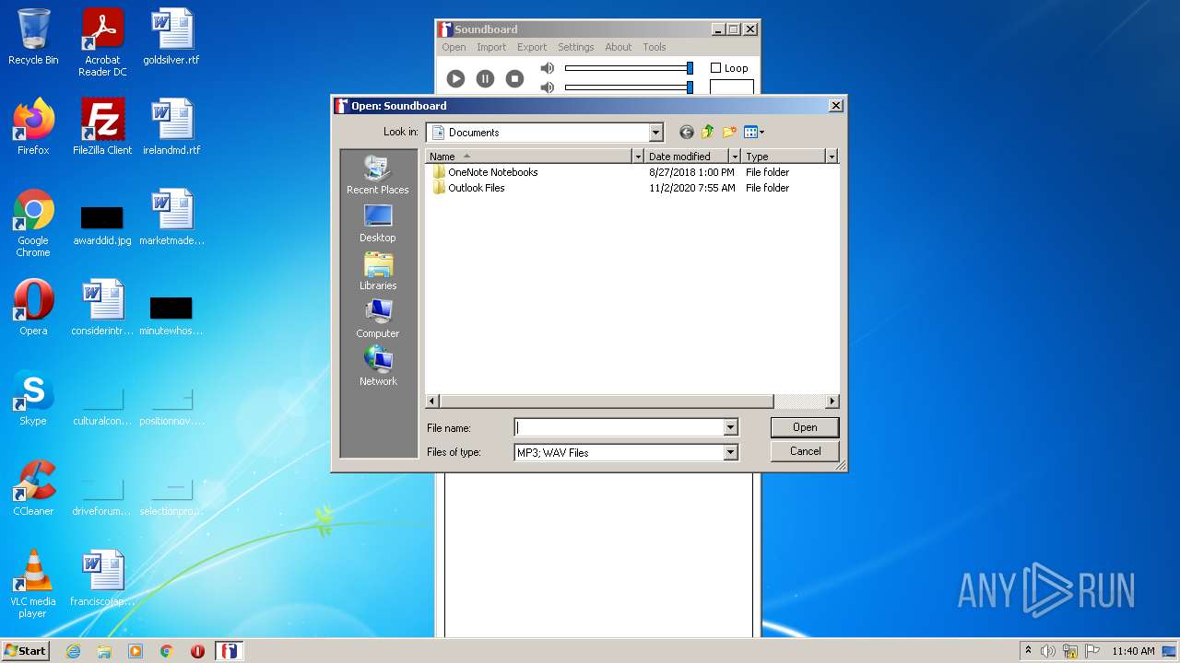The width and height of the screenshot is (1180, 663).
Task: Click the horizontal scrollbar left arrow
Action: [x=432, y=401]
